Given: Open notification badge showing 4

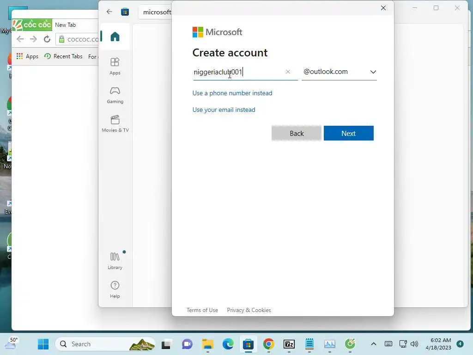Looking at the screenshot, I should pos(460,344).
